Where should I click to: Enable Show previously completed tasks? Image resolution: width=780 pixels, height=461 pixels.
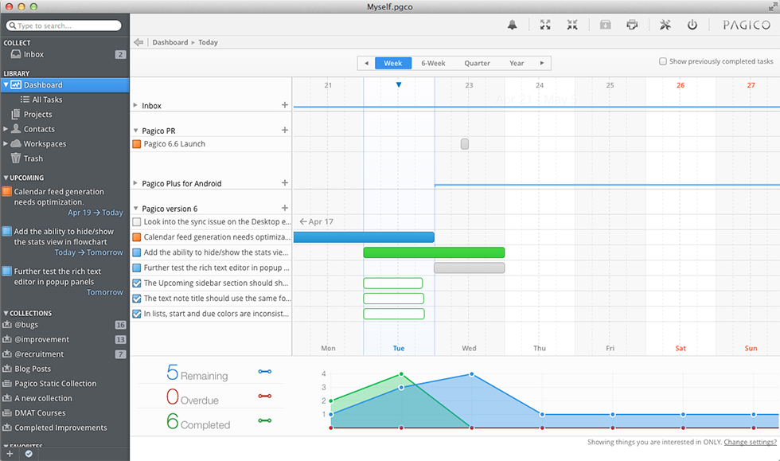[662, 61]
